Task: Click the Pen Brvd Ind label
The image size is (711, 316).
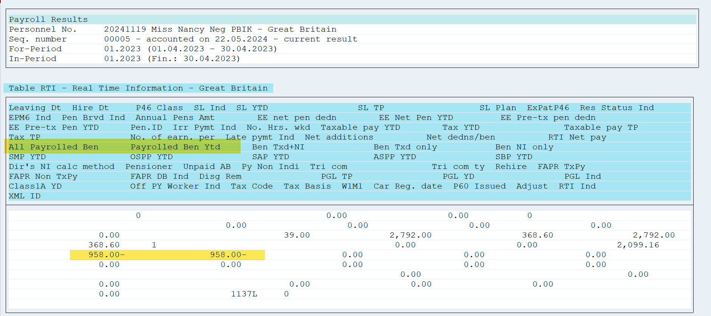Action: point(93,118)
